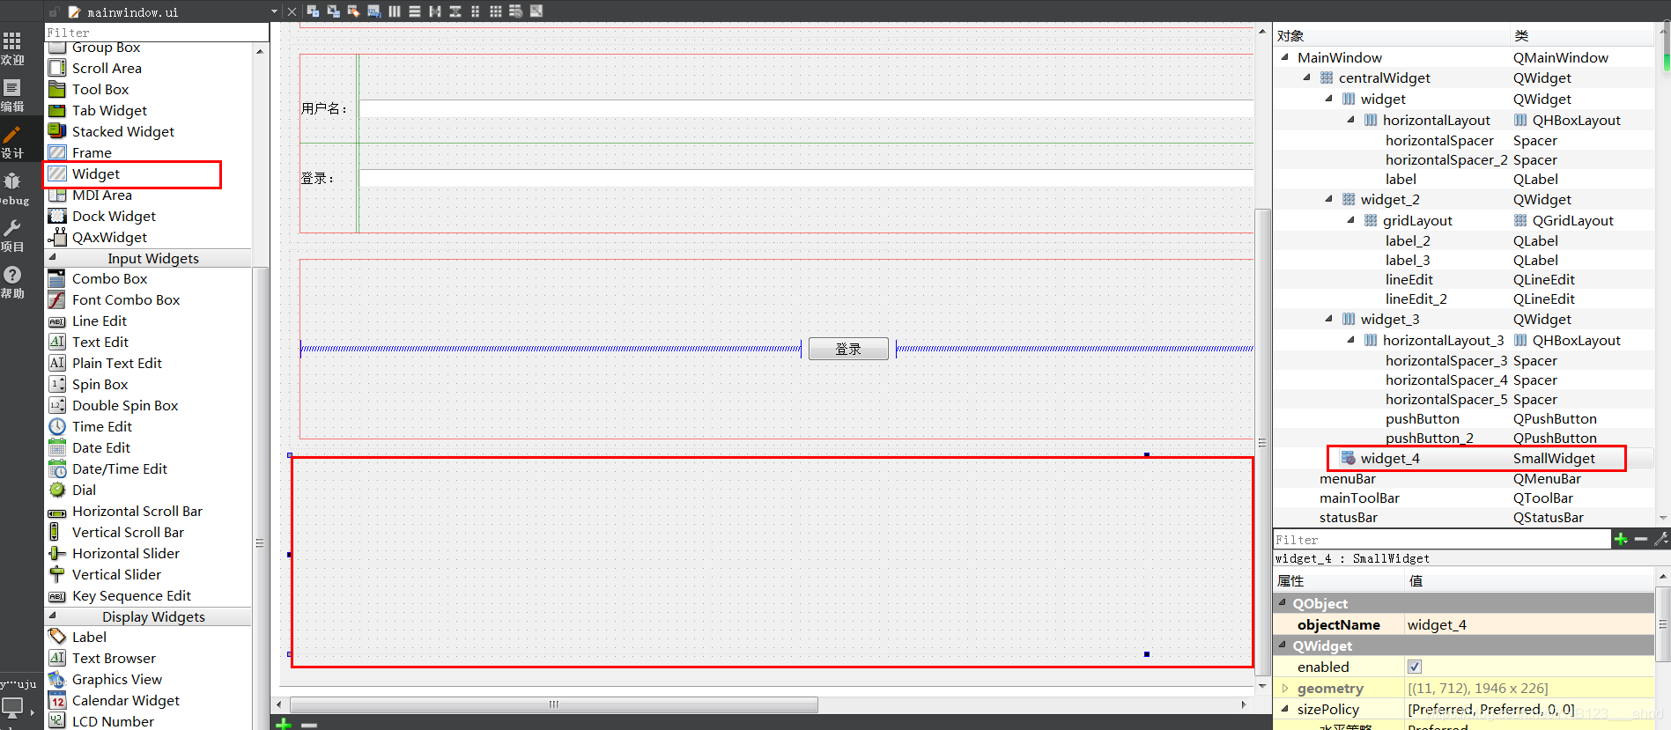This screenshot has width=1671, height=730.
Task: Click the widget box Filter field
Action: [x=157, y=33]
